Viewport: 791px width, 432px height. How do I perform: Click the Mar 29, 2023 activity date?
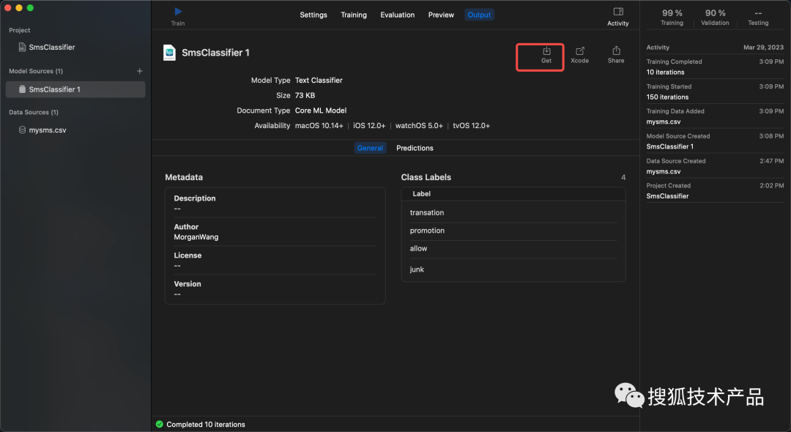click(763, 48)
